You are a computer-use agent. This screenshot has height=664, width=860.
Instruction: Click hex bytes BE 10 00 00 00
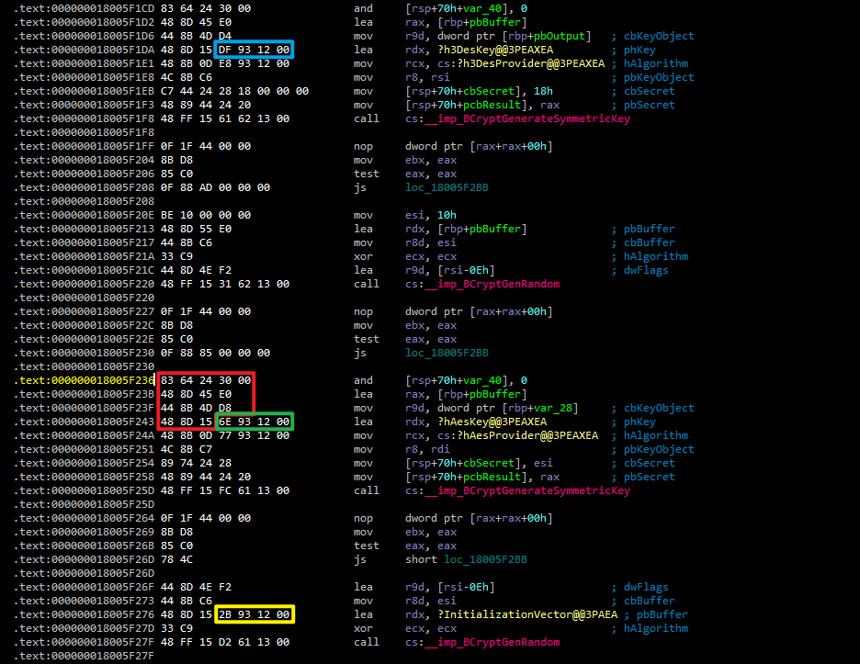206,215
